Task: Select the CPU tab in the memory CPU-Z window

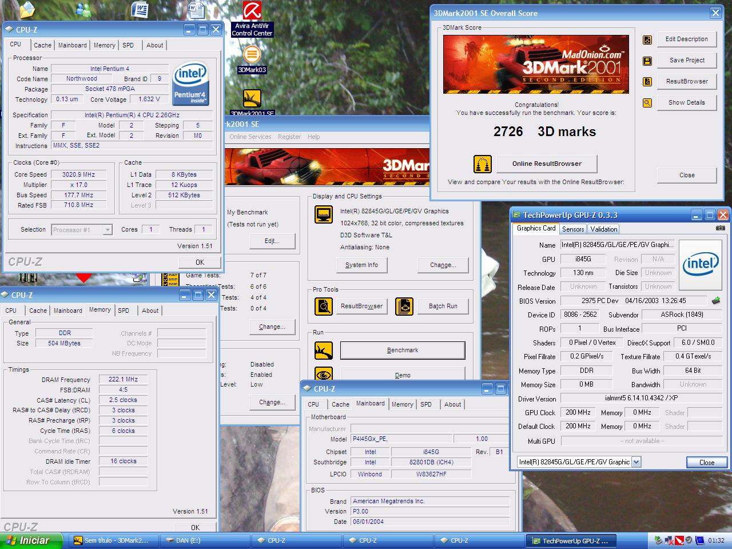Action: (11, 311)
